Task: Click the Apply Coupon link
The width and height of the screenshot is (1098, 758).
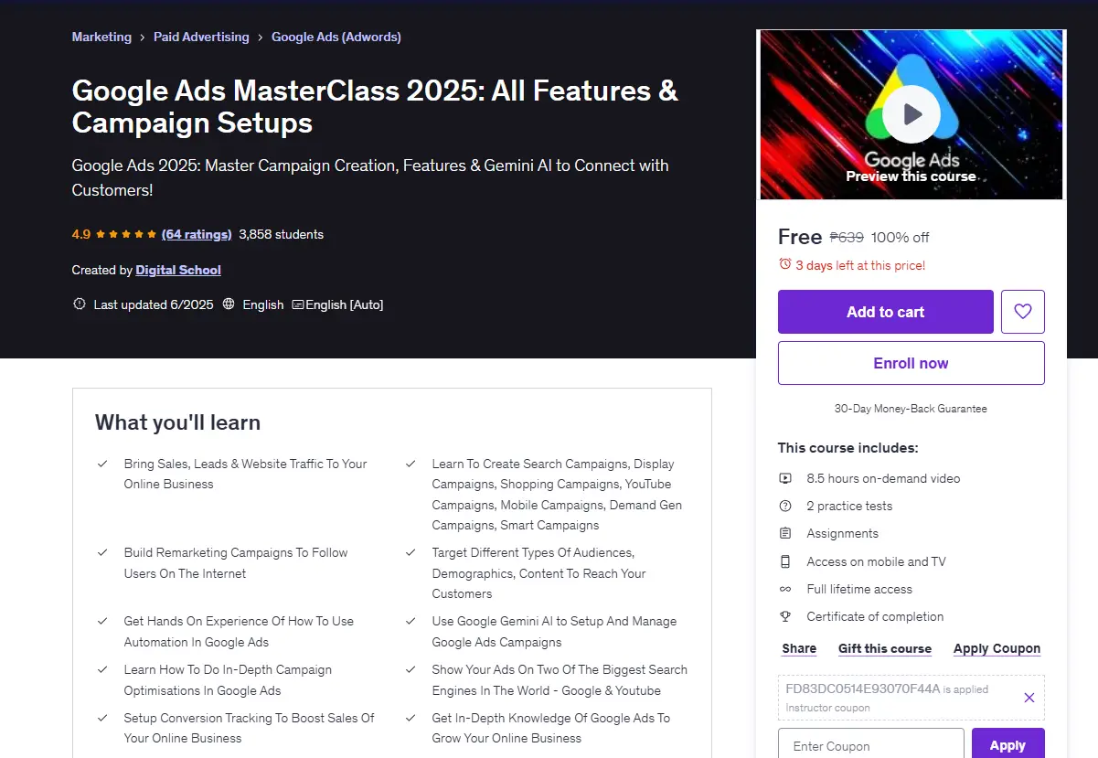Action: pyautogui.click(x=997, y=648)
